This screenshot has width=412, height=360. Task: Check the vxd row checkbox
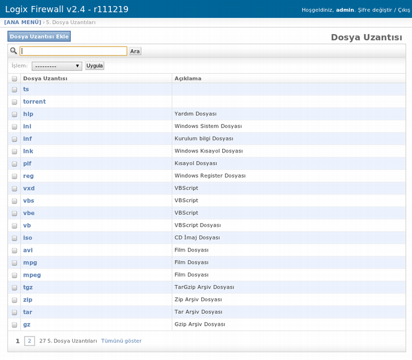coord(14,188)
